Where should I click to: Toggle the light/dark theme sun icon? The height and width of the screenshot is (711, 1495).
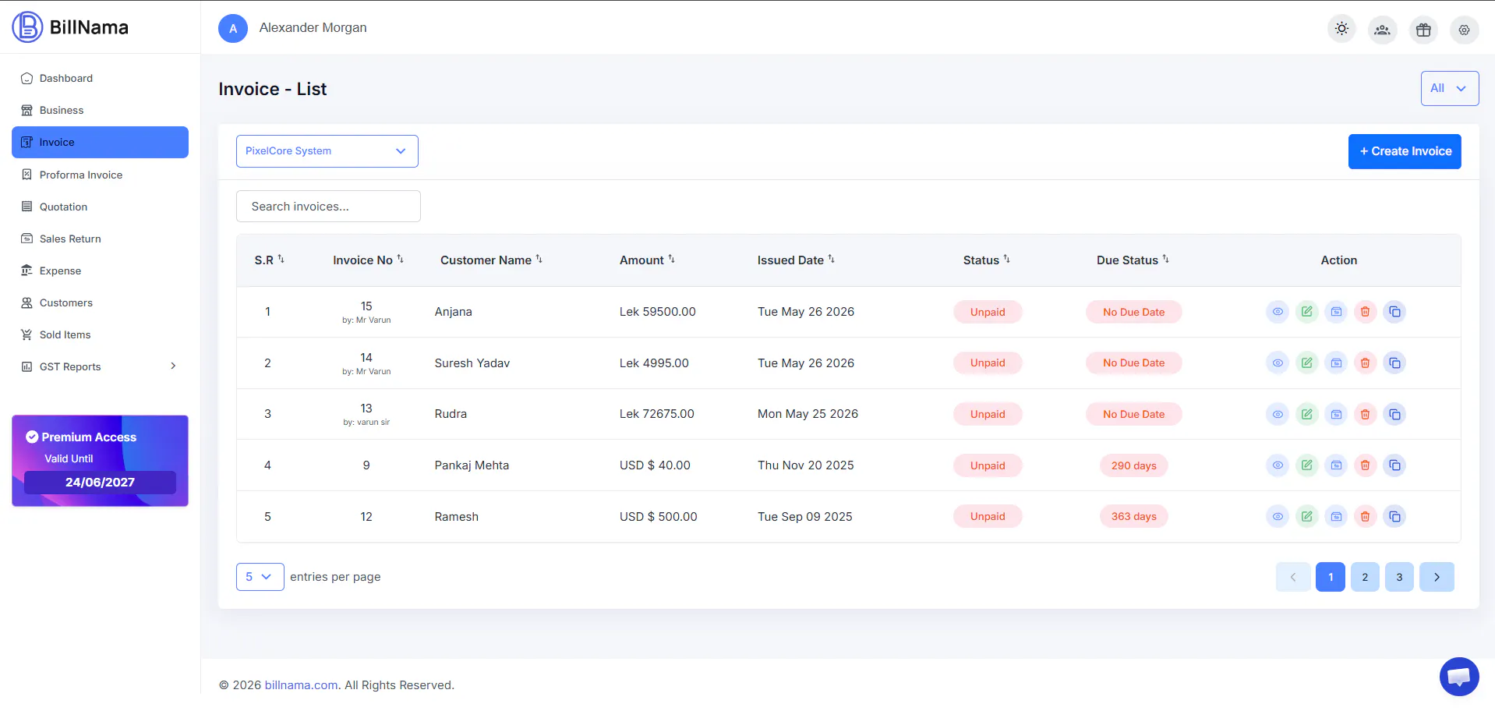(1341, 29)
